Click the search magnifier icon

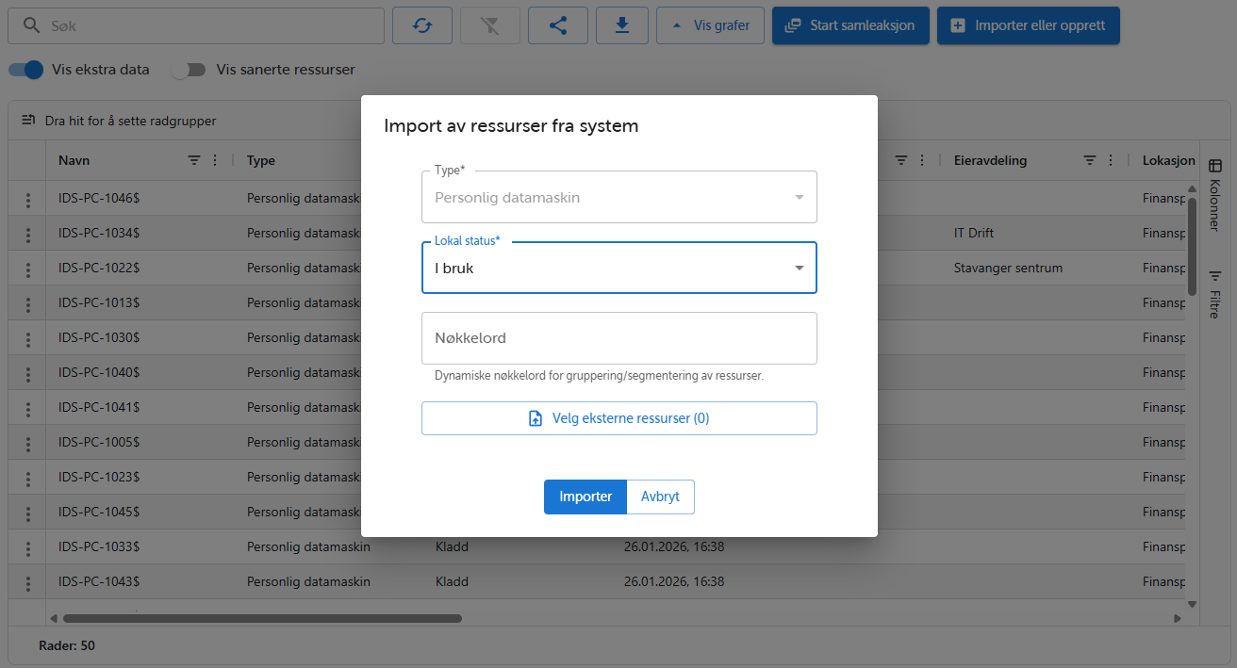tap(31, 25)
